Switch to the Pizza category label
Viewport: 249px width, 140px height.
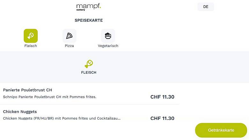coord(69,46)
